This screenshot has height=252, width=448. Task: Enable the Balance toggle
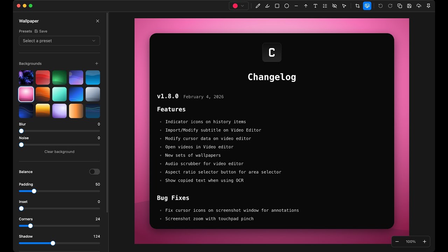[94, 171]
